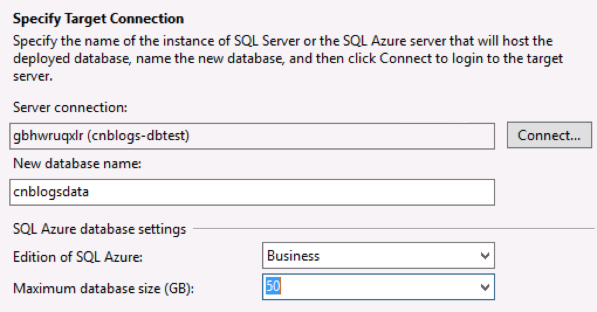Click the SQL Azure database settings group title
This screenshot has height=312, width=597.
[99, 228]
